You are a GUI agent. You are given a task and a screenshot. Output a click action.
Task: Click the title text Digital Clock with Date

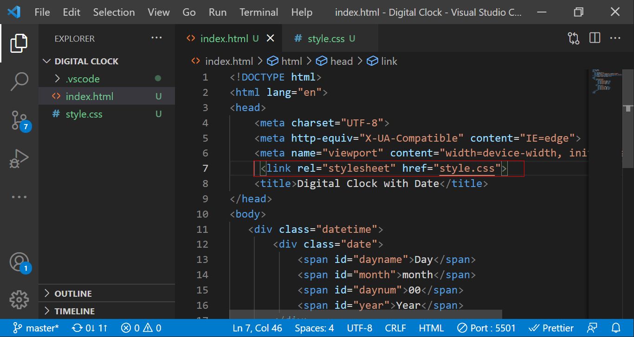point(368,183)
